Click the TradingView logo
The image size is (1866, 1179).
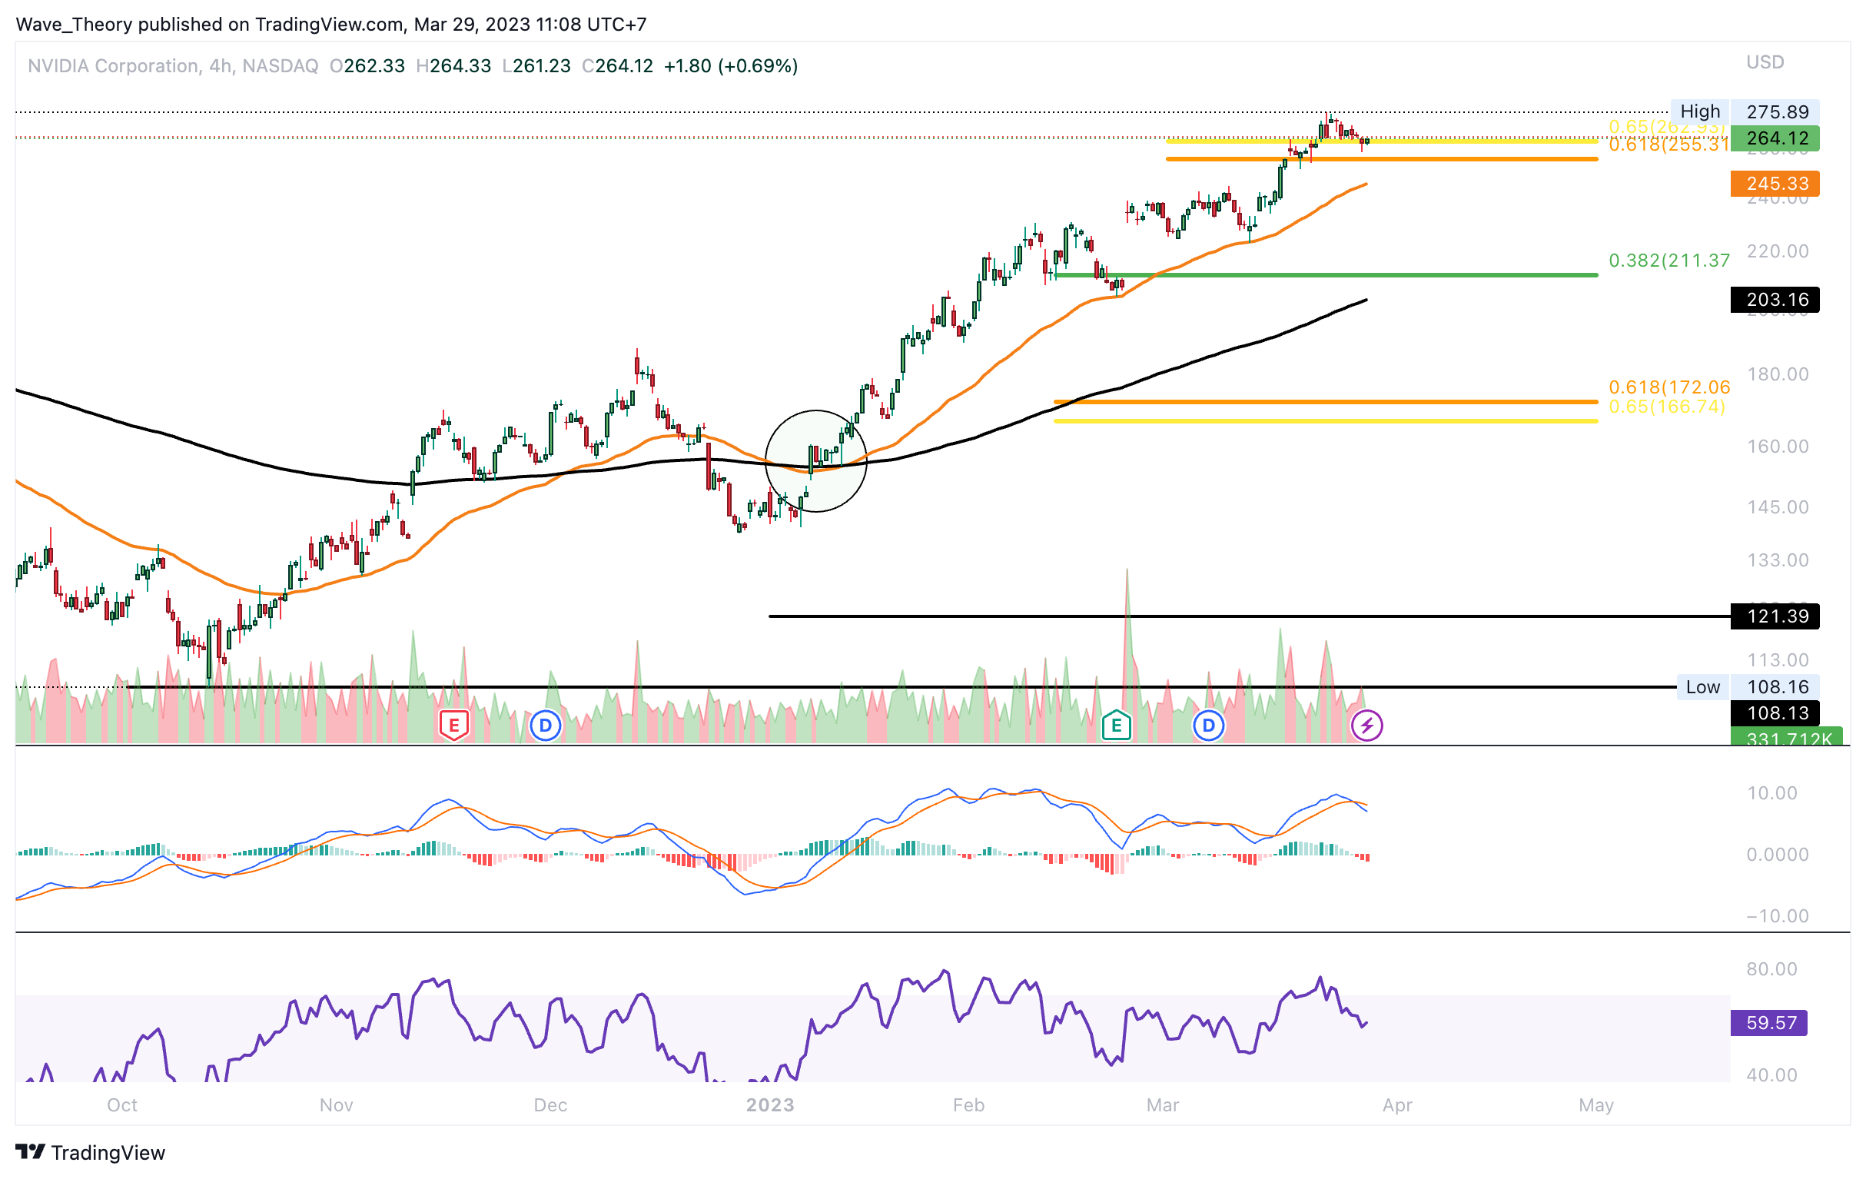[x=91, y=1152]
